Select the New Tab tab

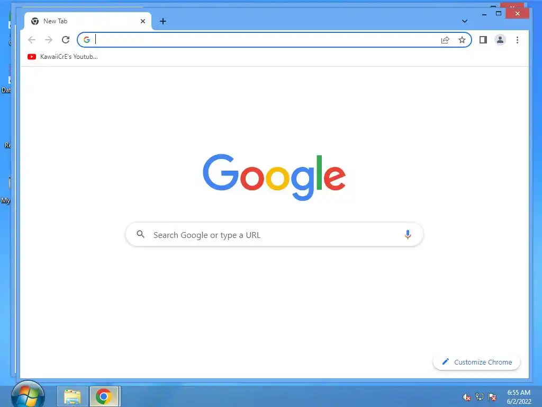[x=88, y=21]
